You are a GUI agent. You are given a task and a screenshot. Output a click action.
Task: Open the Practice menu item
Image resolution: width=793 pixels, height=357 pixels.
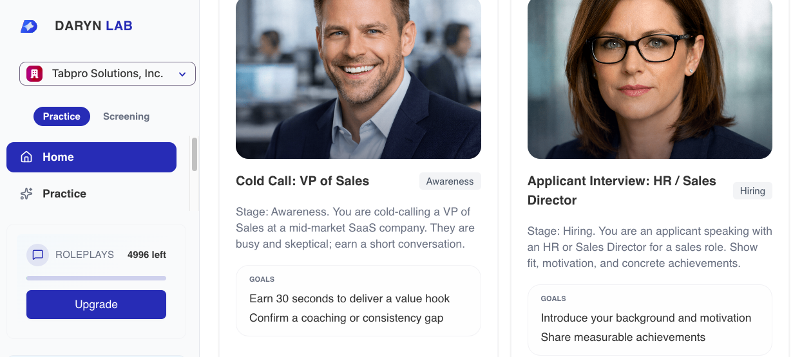[64, 194]
